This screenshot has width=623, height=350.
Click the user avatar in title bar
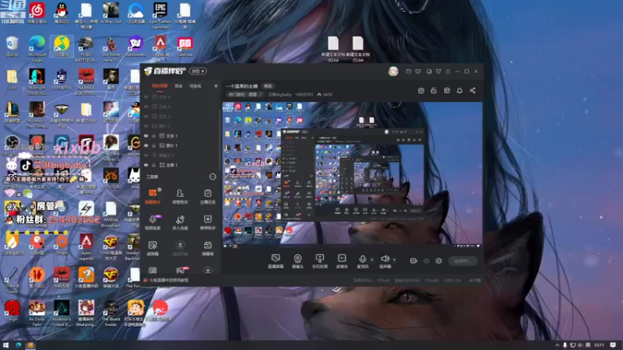pyautogui.click(x=393, y=71)
